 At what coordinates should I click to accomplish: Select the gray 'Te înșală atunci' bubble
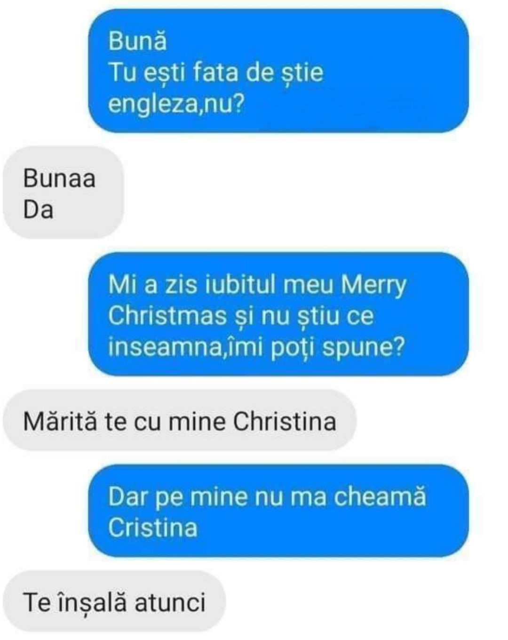click(114, 601)
